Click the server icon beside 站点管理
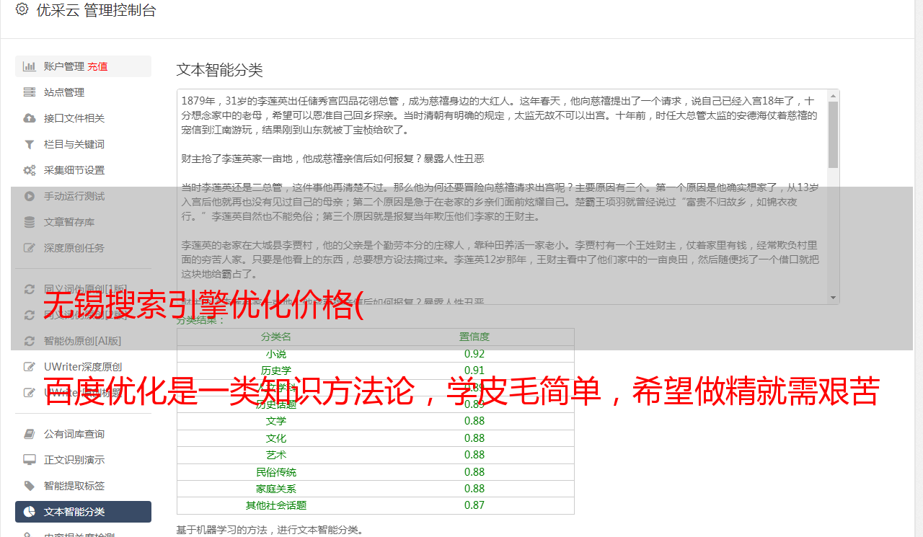Screen dimensions: 923x537 tap(30, 92)
